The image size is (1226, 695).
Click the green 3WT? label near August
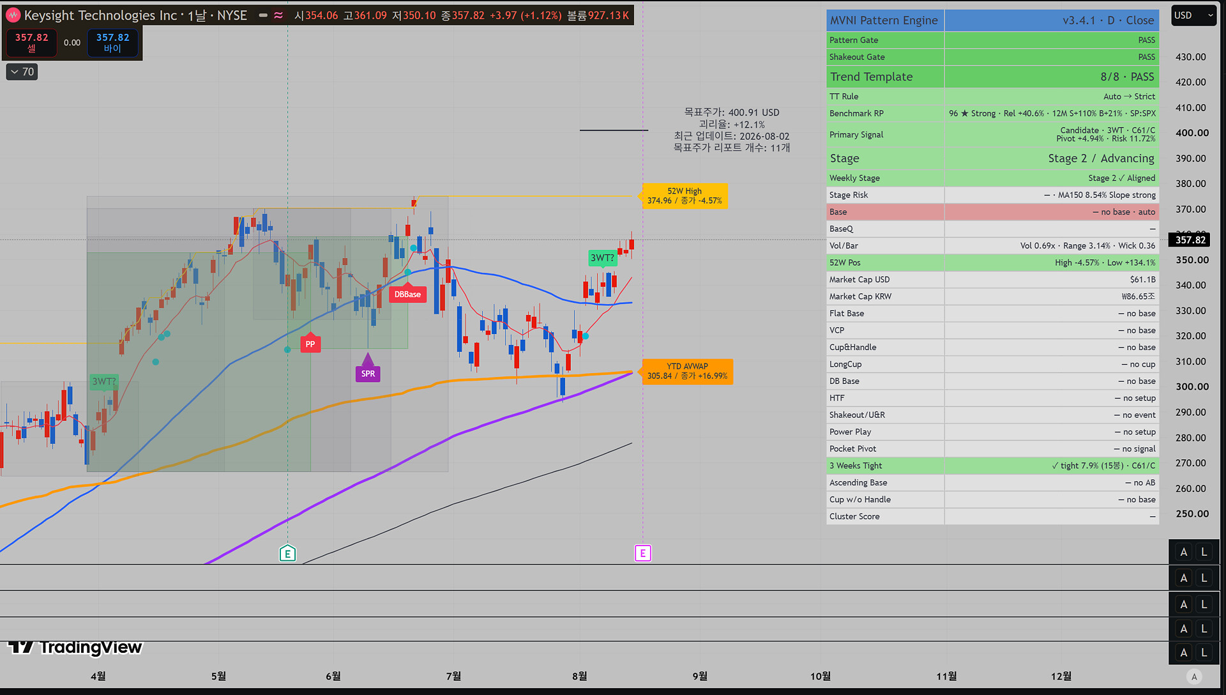pyautogui.click(x=602, y=258)
